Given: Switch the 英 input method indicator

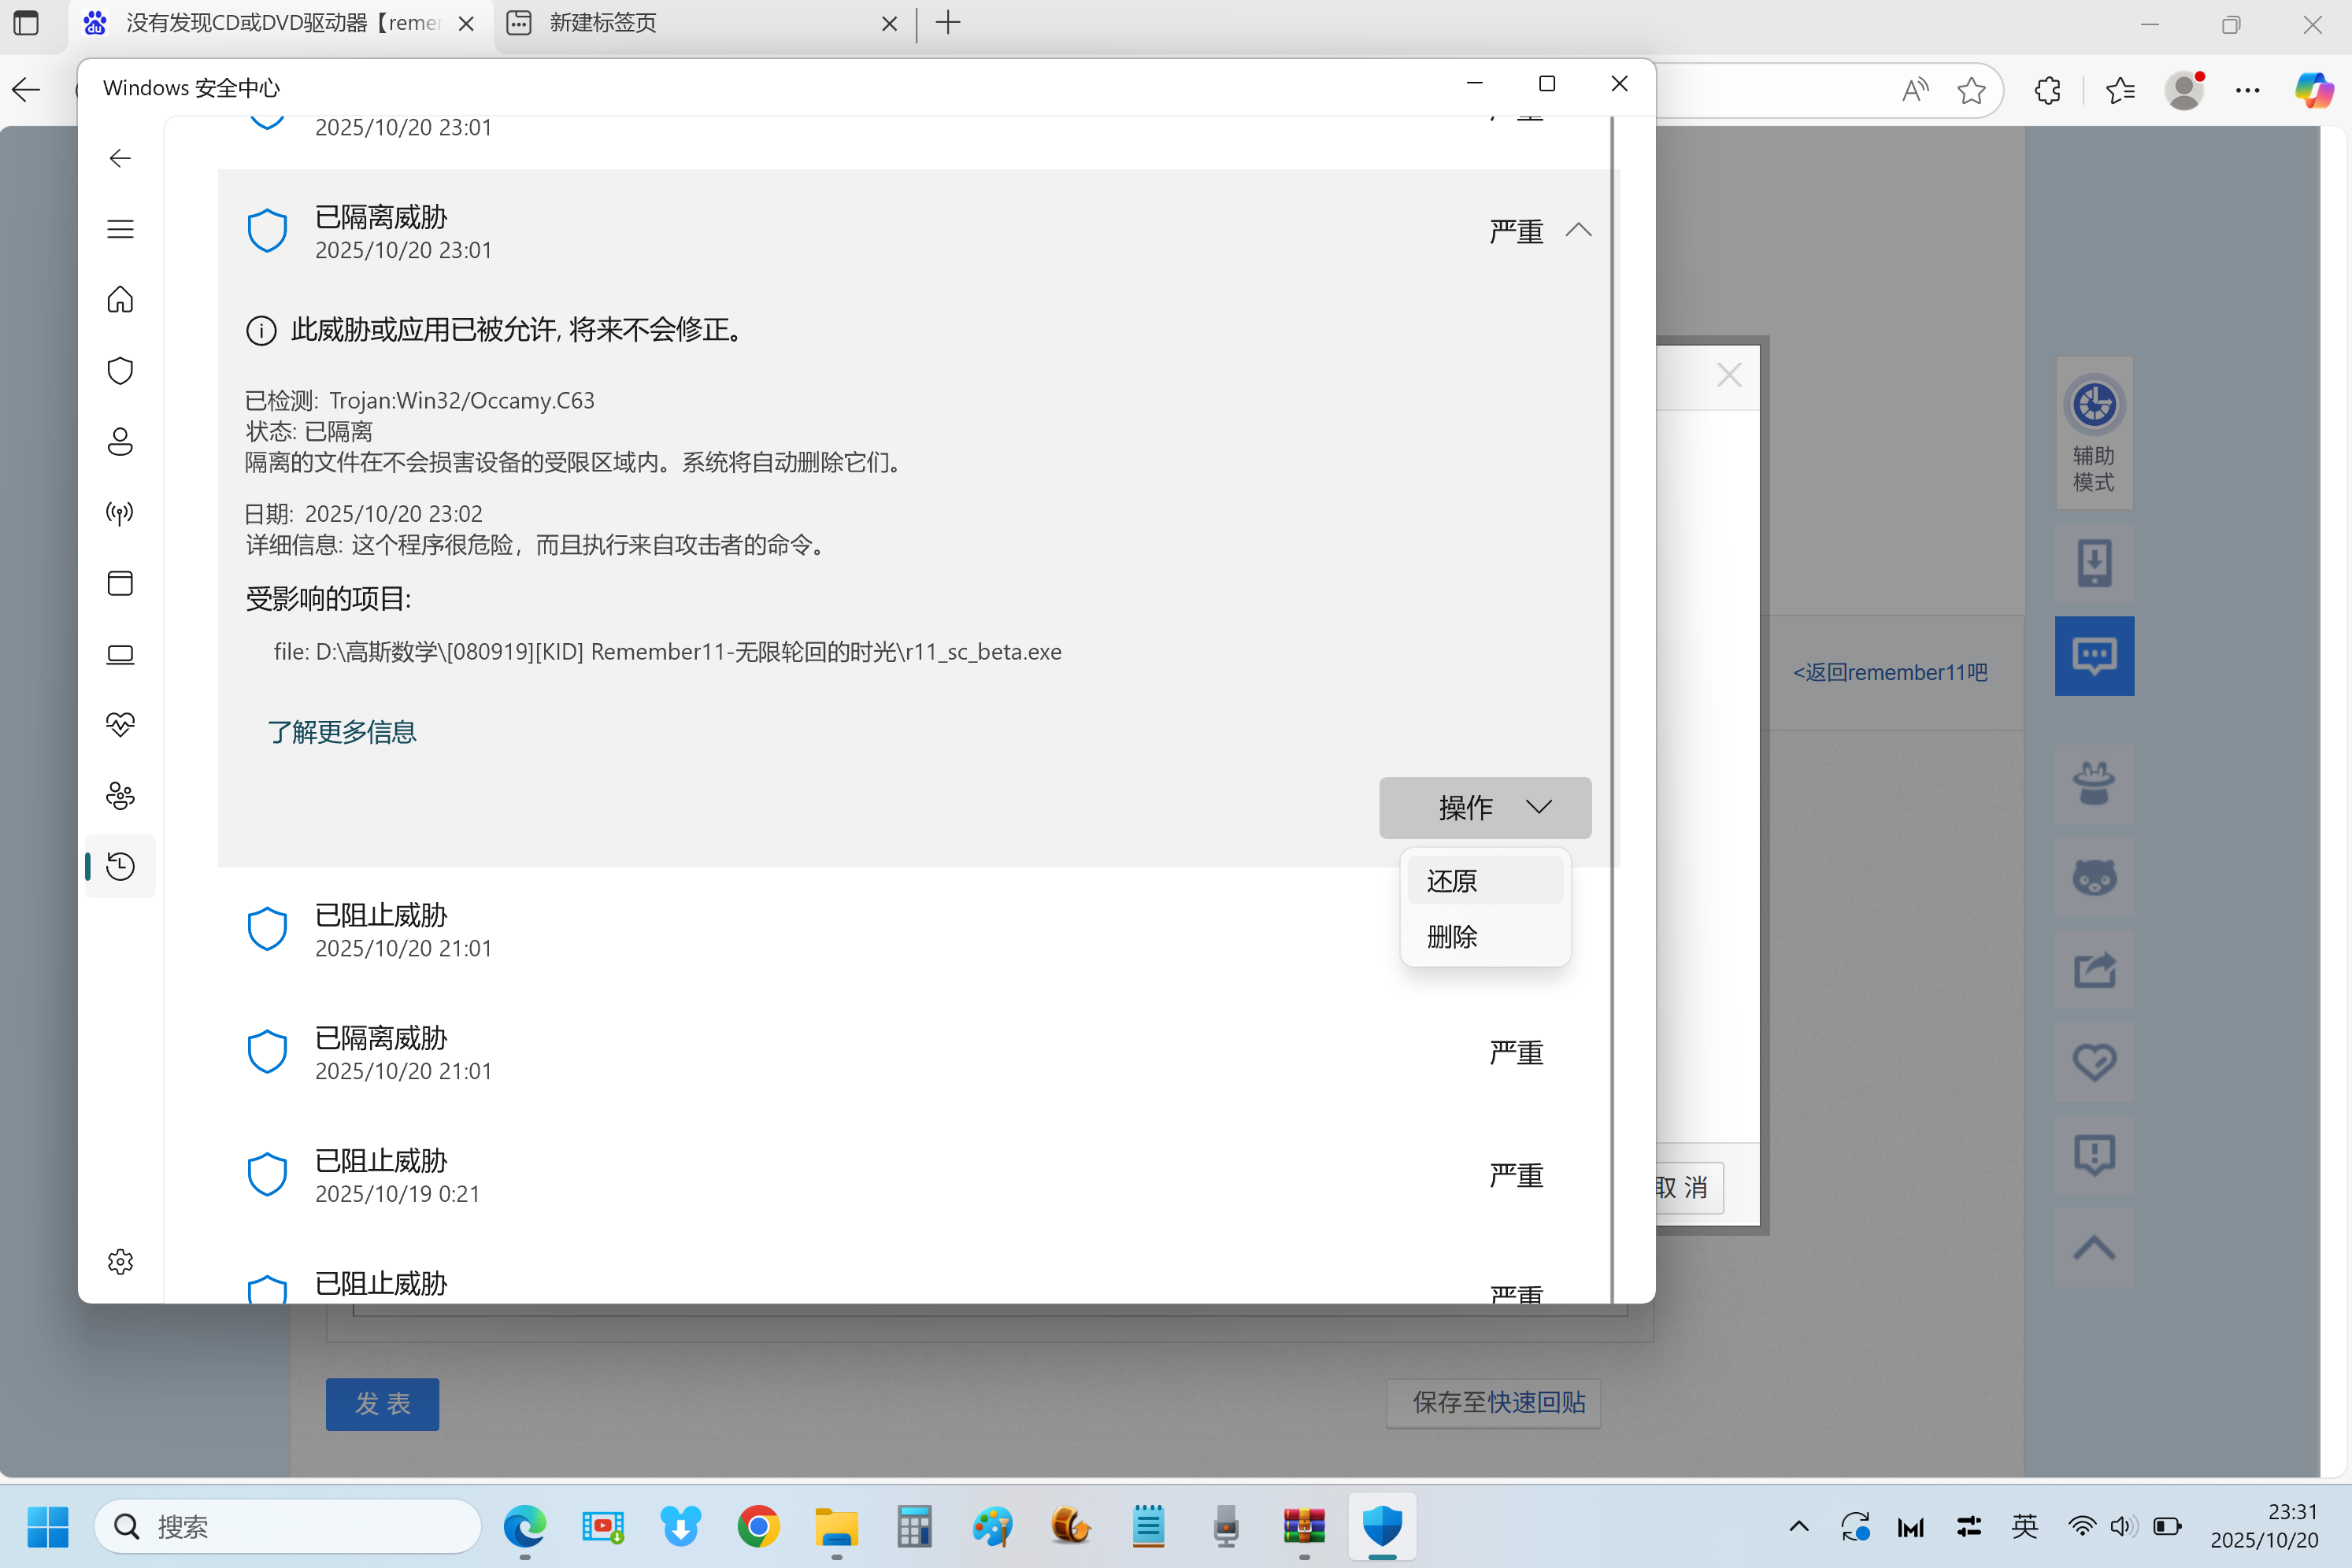Looking at the screenshot, I should (x=2024, y=1526).
